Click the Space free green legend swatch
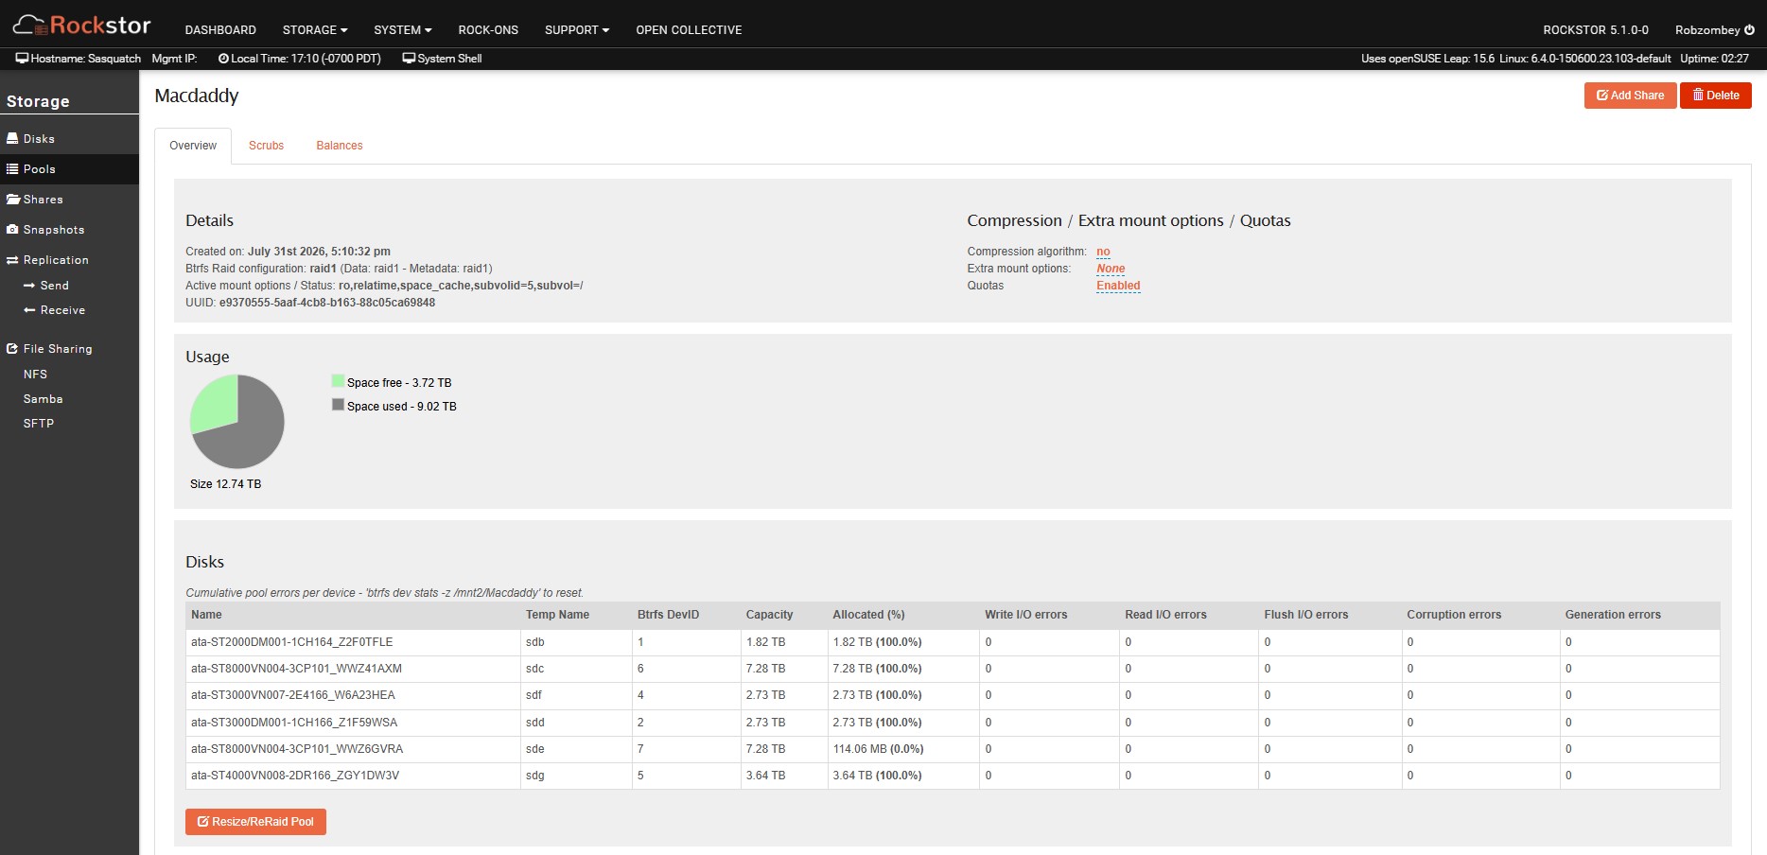Screen dimensions: 1767x855 click(x=338, y=381)
